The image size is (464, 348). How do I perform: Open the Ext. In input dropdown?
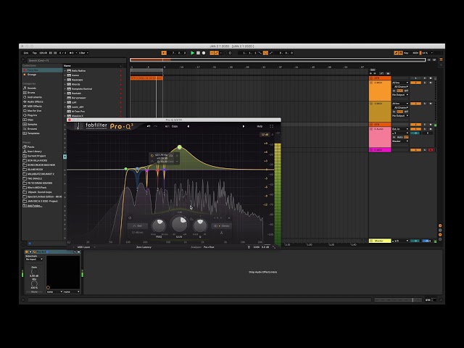[x=400, y=129]
